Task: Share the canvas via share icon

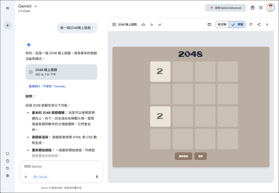Action: pyautogui.click(x=259, y=24)
